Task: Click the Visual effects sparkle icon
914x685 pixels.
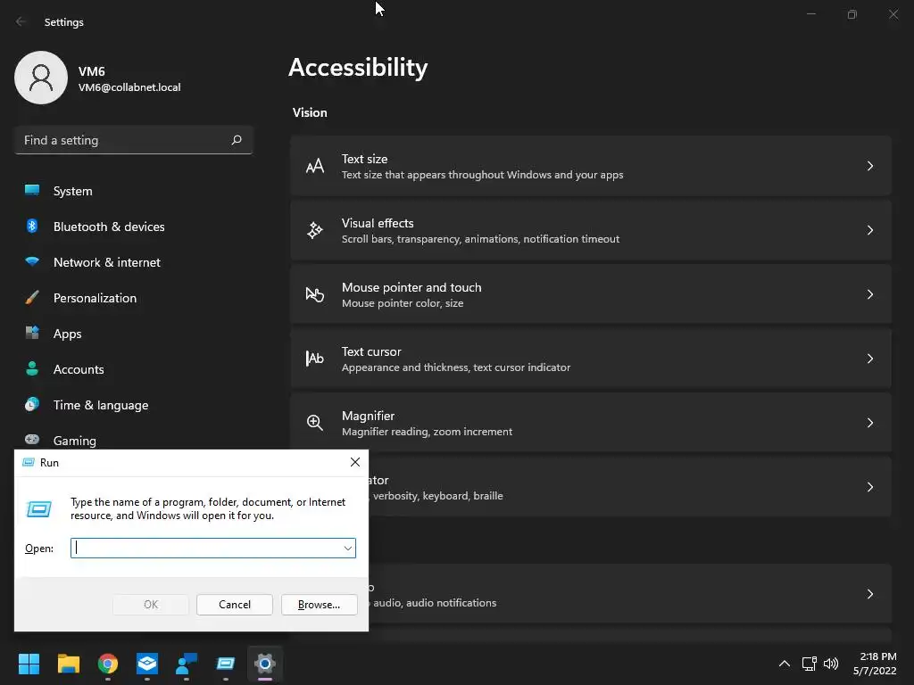Action: tap(315, 230)
